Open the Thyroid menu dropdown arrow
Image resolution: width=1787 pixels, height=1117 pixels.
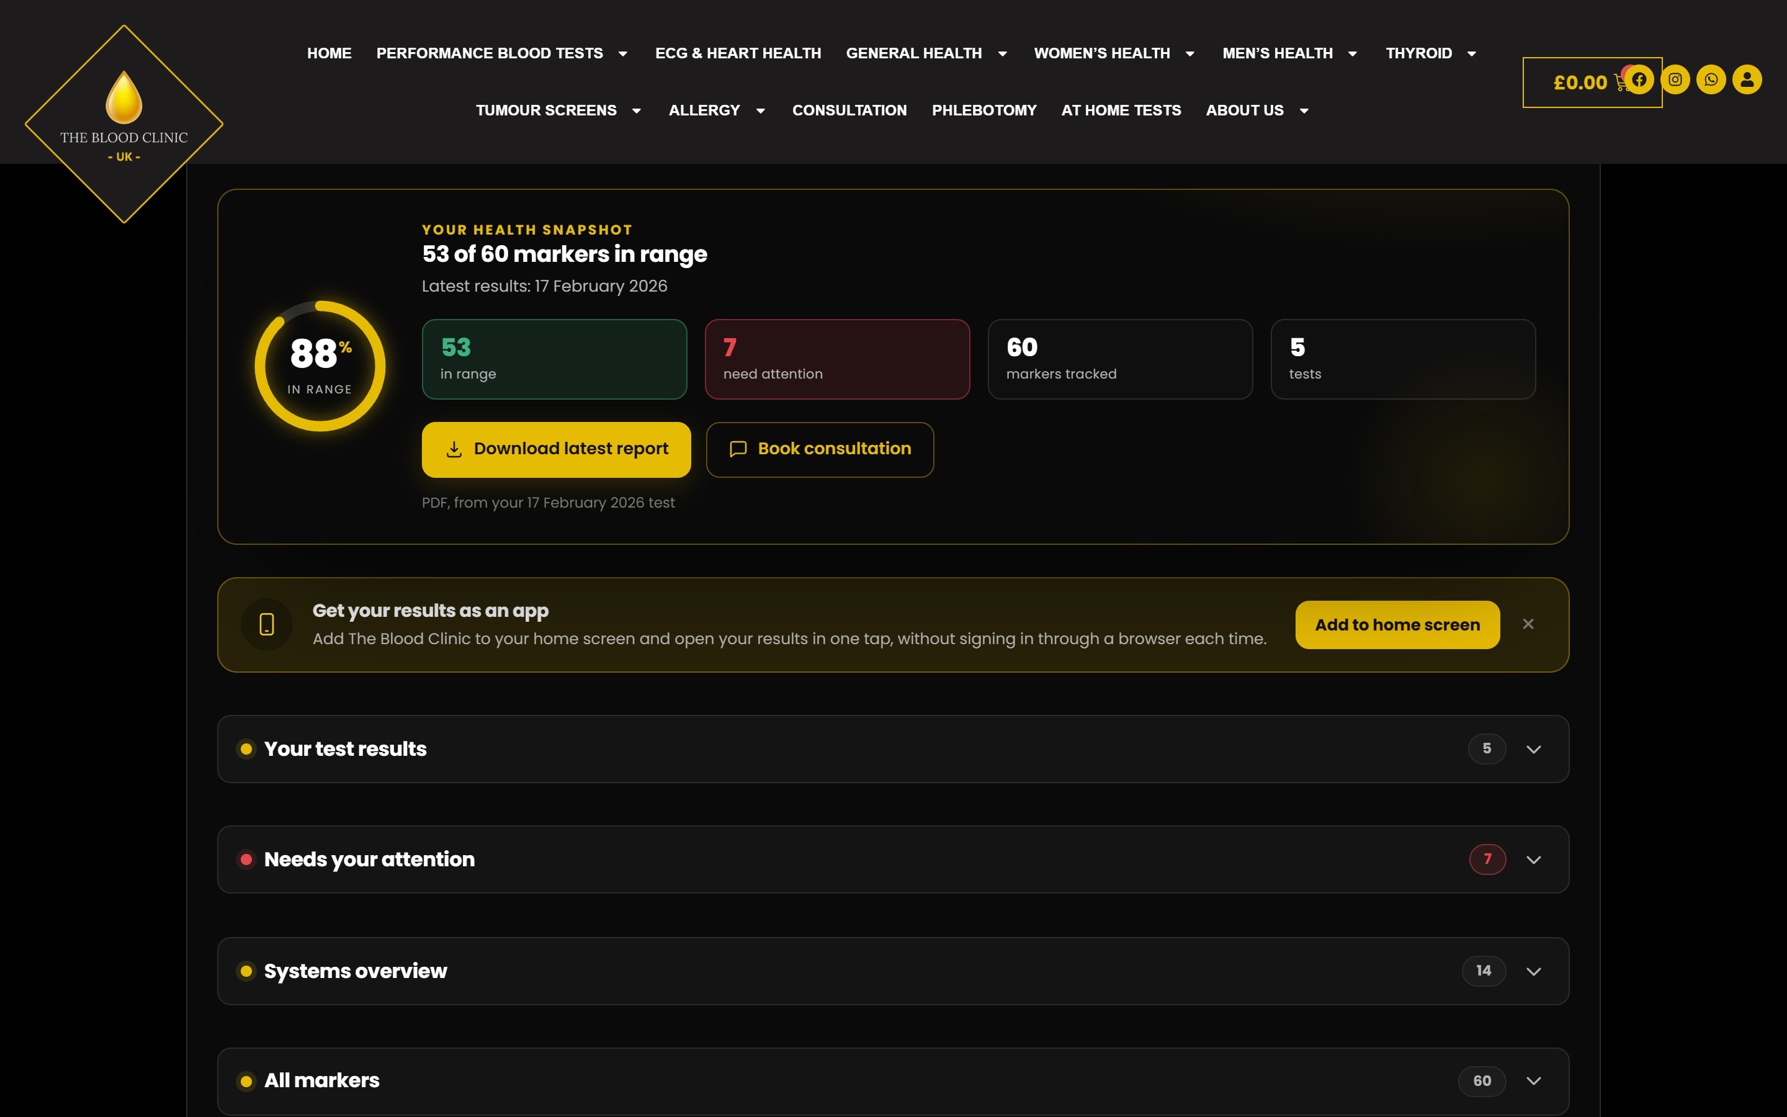(x=1471, y=53)
